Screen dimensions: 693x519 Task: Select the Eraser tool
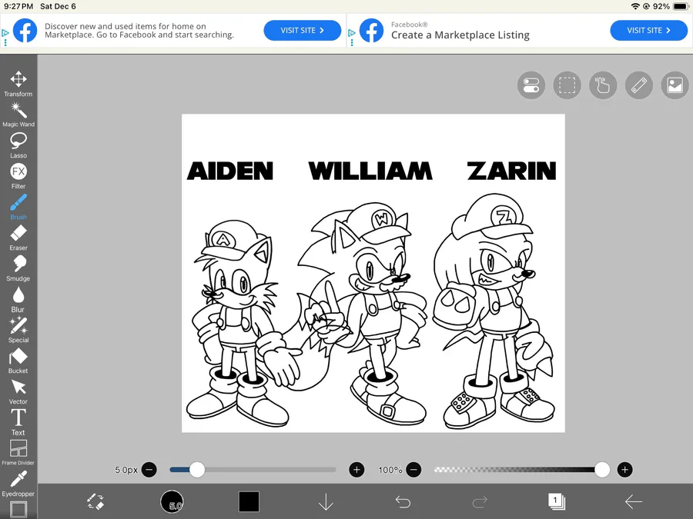coord(18,238)
